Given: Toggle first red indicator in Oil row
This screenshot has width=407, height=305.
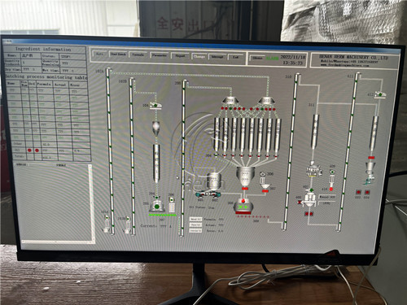Looking at the screenshot, I should point(29,150).
